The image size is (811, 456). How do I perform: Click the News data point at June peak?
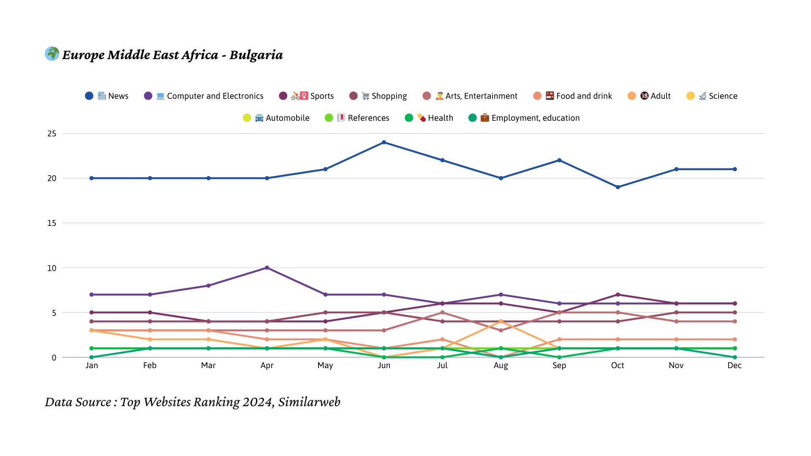[x=384, y=142]
